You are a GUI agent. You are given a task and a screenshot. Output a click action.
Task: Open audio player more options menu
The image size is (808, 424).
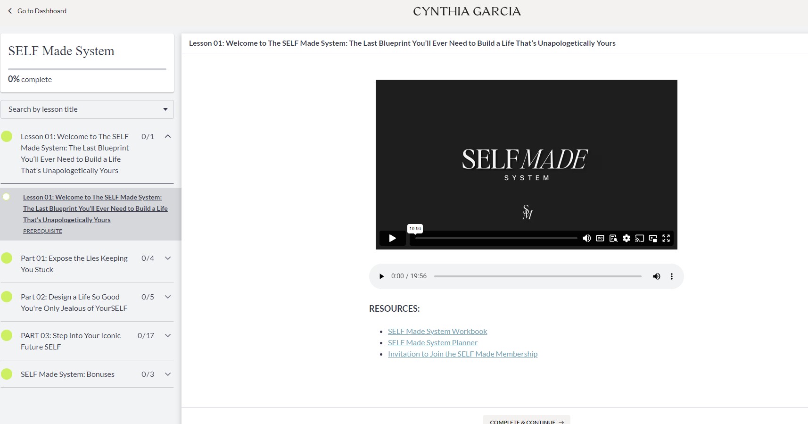point(672,276)
